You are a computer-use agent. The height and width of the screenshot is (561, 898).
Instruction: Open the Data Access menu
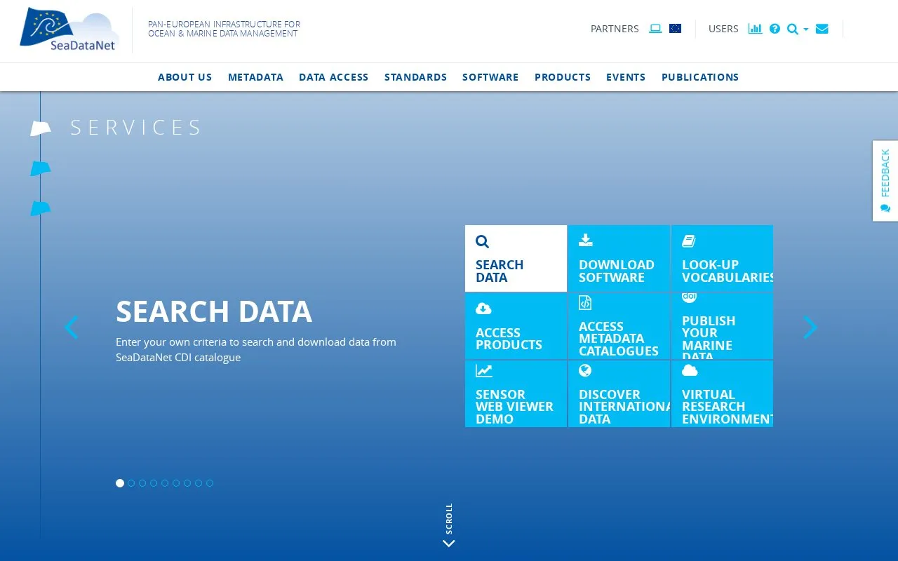[334, 77]
